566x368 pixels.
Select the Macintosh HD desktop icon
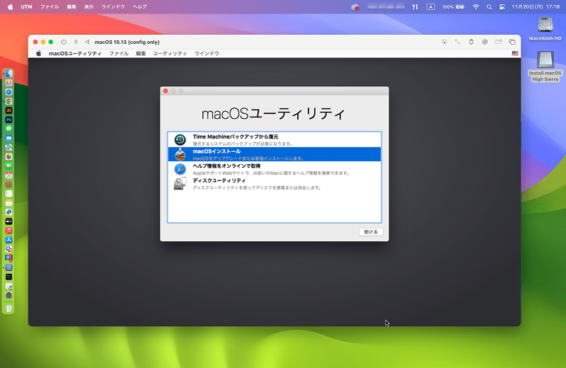pos(545,28)
